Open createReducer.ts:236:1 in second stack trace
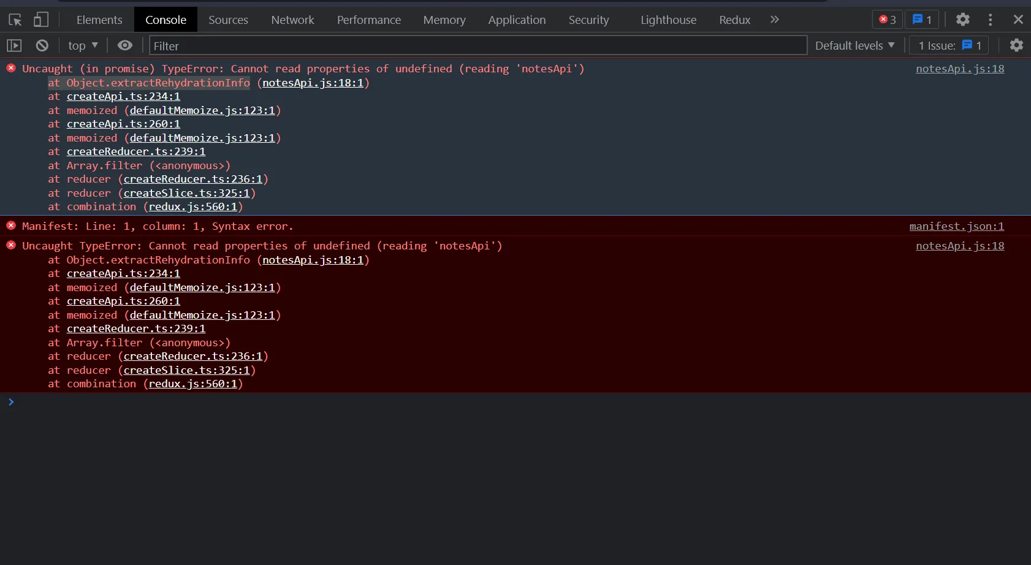Image resolution: width=1031 pixels, height=565 pixels. click(193, 356)
